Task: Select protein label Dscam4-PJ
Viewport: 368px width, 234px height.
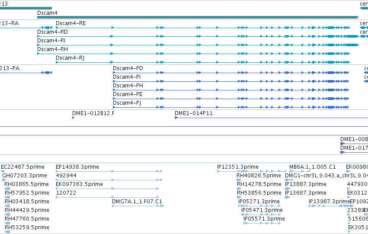Action: pyautogui.click(x=127, y=103)
